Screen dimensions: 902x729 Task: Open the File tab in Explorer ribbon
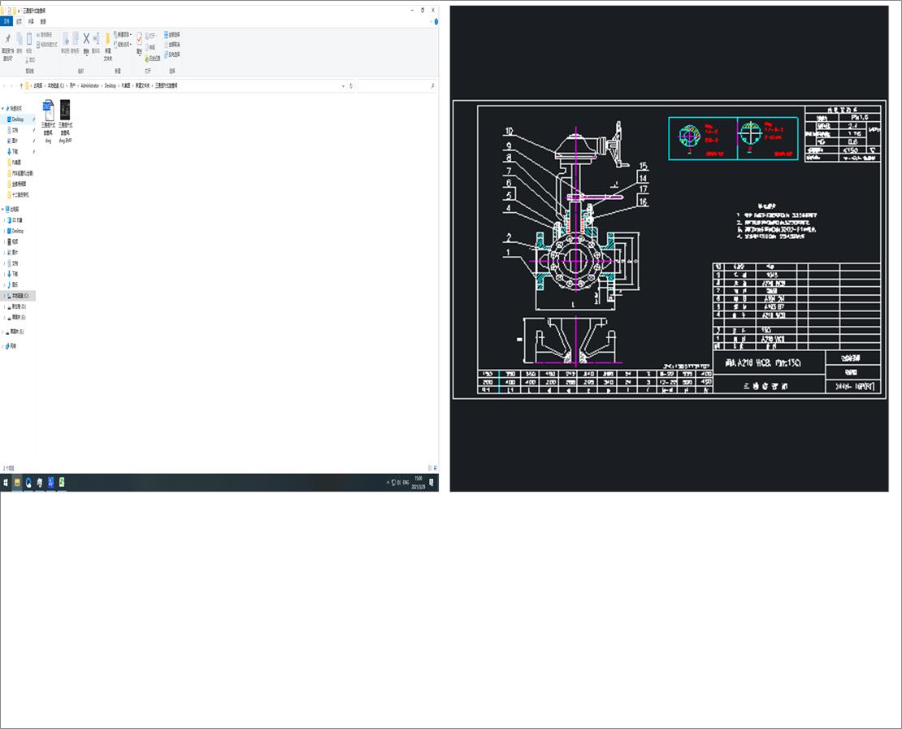pos(7,21)
